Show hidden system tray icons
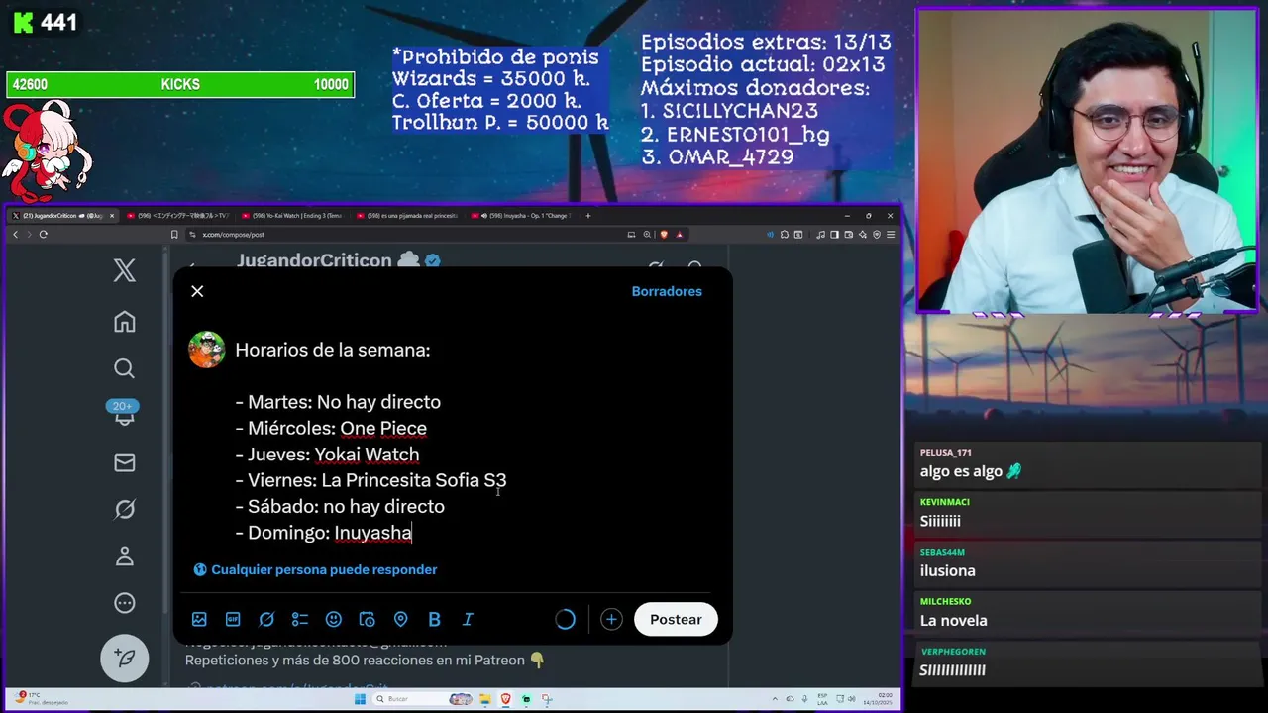The height and width of the screenshot is (713, 1268). [775, 699]
